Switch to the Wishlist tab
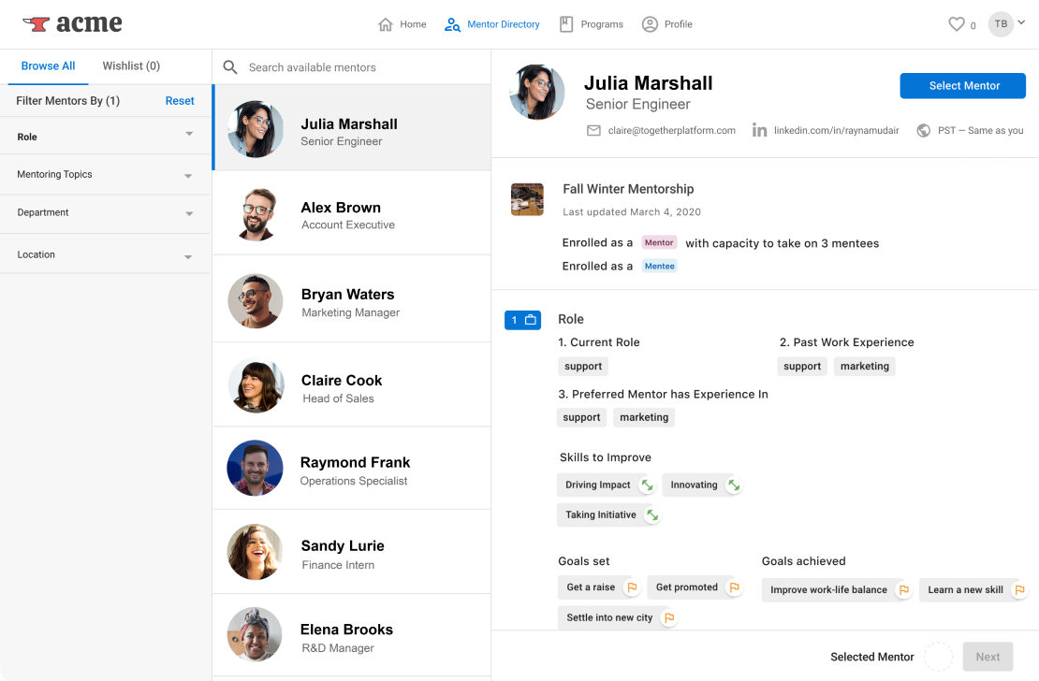Image resolution: width=1039 pixels, height=681 pixels. [130, 65]
